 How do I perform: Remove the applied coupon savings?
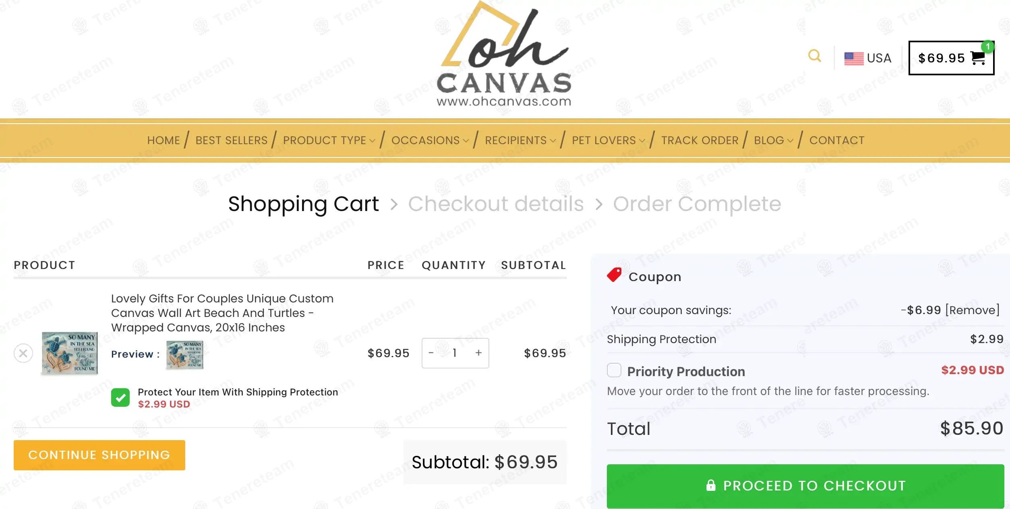tap(972, 310)
